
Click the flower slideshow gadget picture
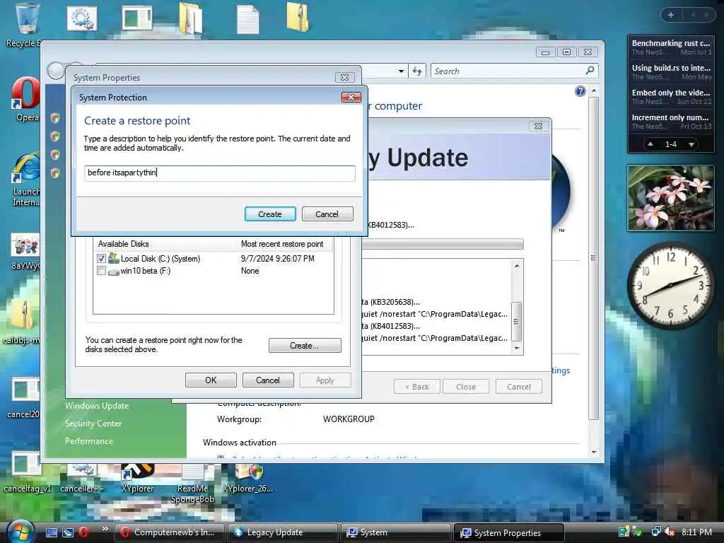click(670, 198)
